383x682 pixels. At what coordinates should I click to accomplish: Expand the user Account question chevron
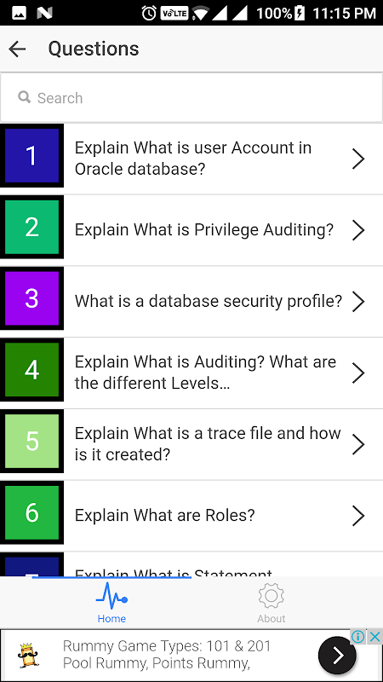tap(357, 159)
